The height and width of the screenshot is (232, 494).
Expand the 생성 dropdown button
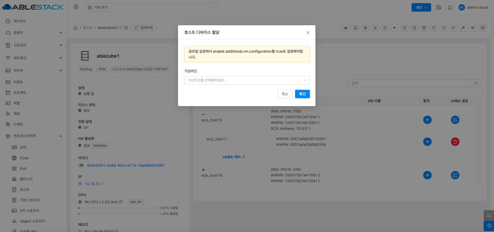click(421, 7)
